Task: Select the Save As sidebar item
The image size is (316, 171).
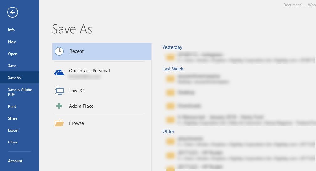Action: pos(19,77)
